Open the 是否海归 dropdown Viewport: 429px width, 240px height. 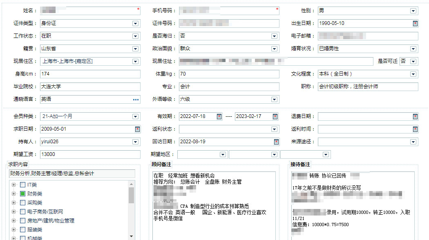274,36
